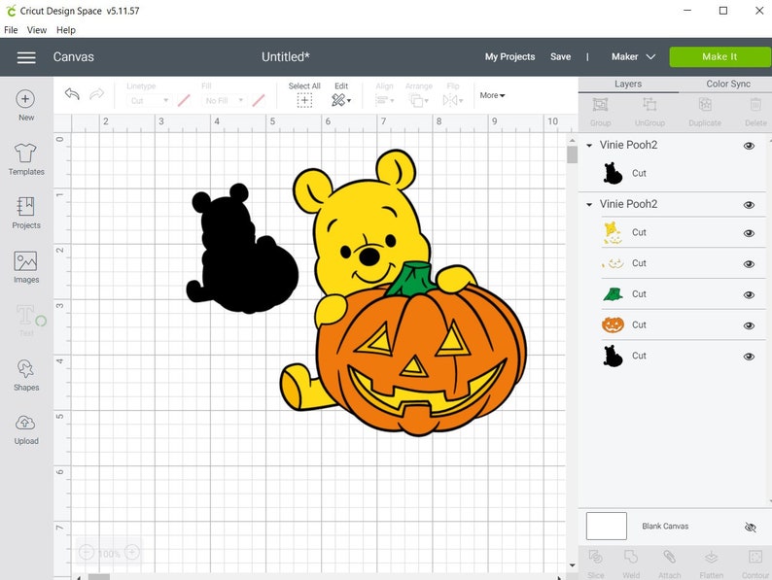Image resolution: width=772 pixels, height=580 pixels.
Task: Open the Arrange dropdown
Action: (x=418, y=101)
